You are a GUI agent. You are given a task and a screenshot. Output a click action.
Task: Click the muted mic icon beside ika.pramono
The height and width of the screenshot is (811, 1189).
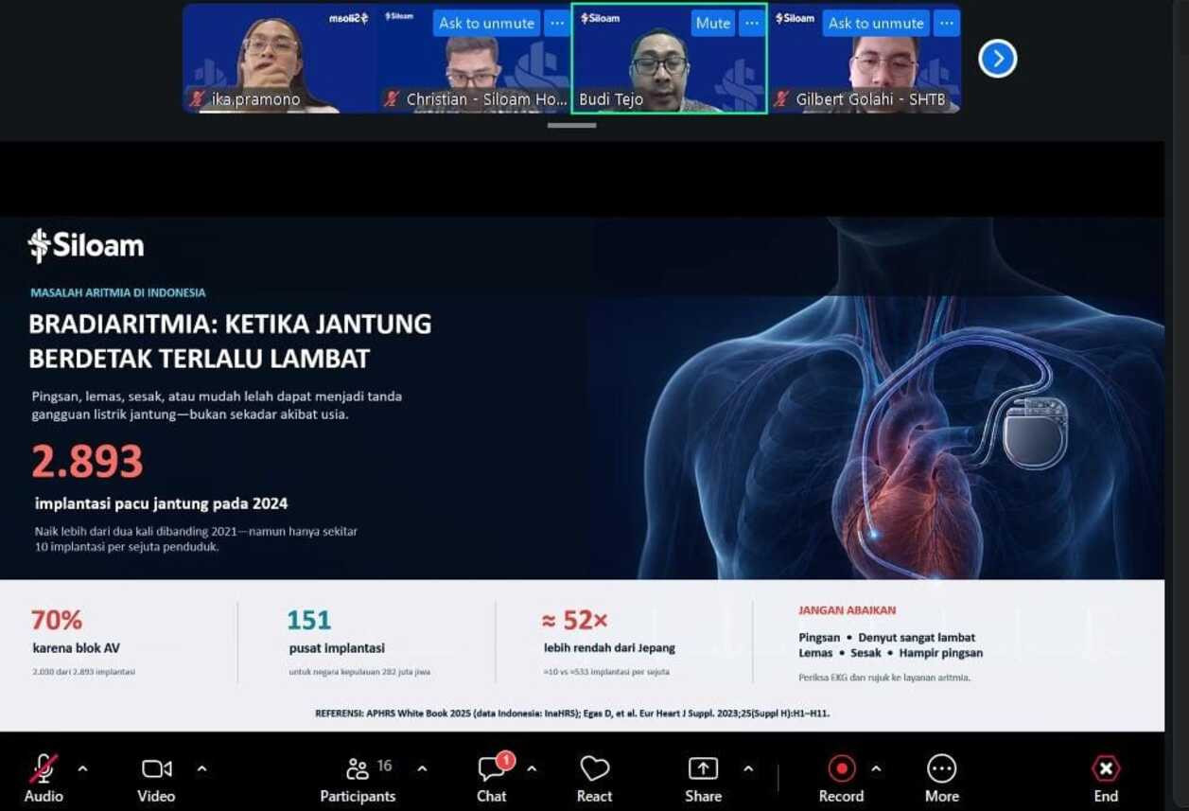[198, 99]
